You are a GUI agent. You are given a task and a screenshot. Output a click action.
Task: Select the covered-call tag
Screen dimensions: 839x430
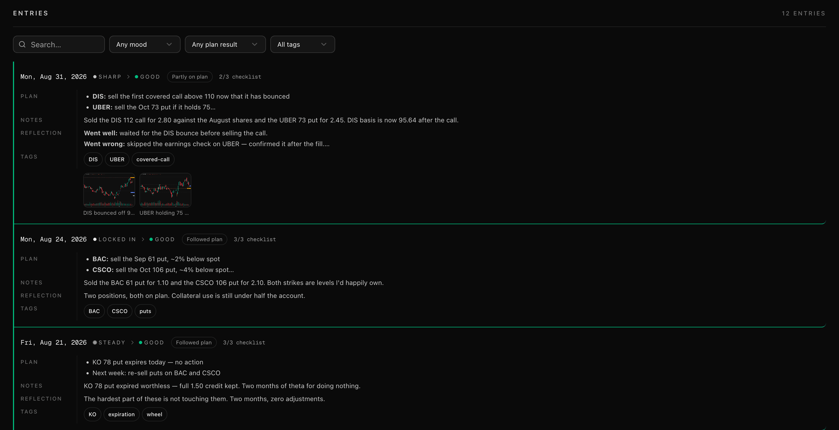153,160
